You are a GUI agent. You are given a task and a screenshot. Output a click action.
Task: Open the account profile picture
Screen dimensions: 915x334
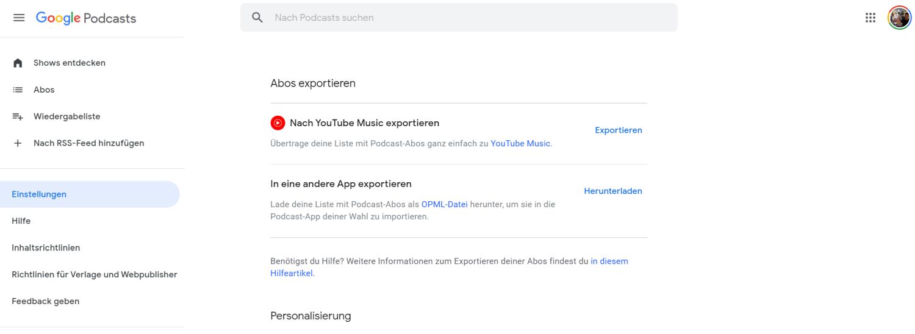click(x=899, y=18)
